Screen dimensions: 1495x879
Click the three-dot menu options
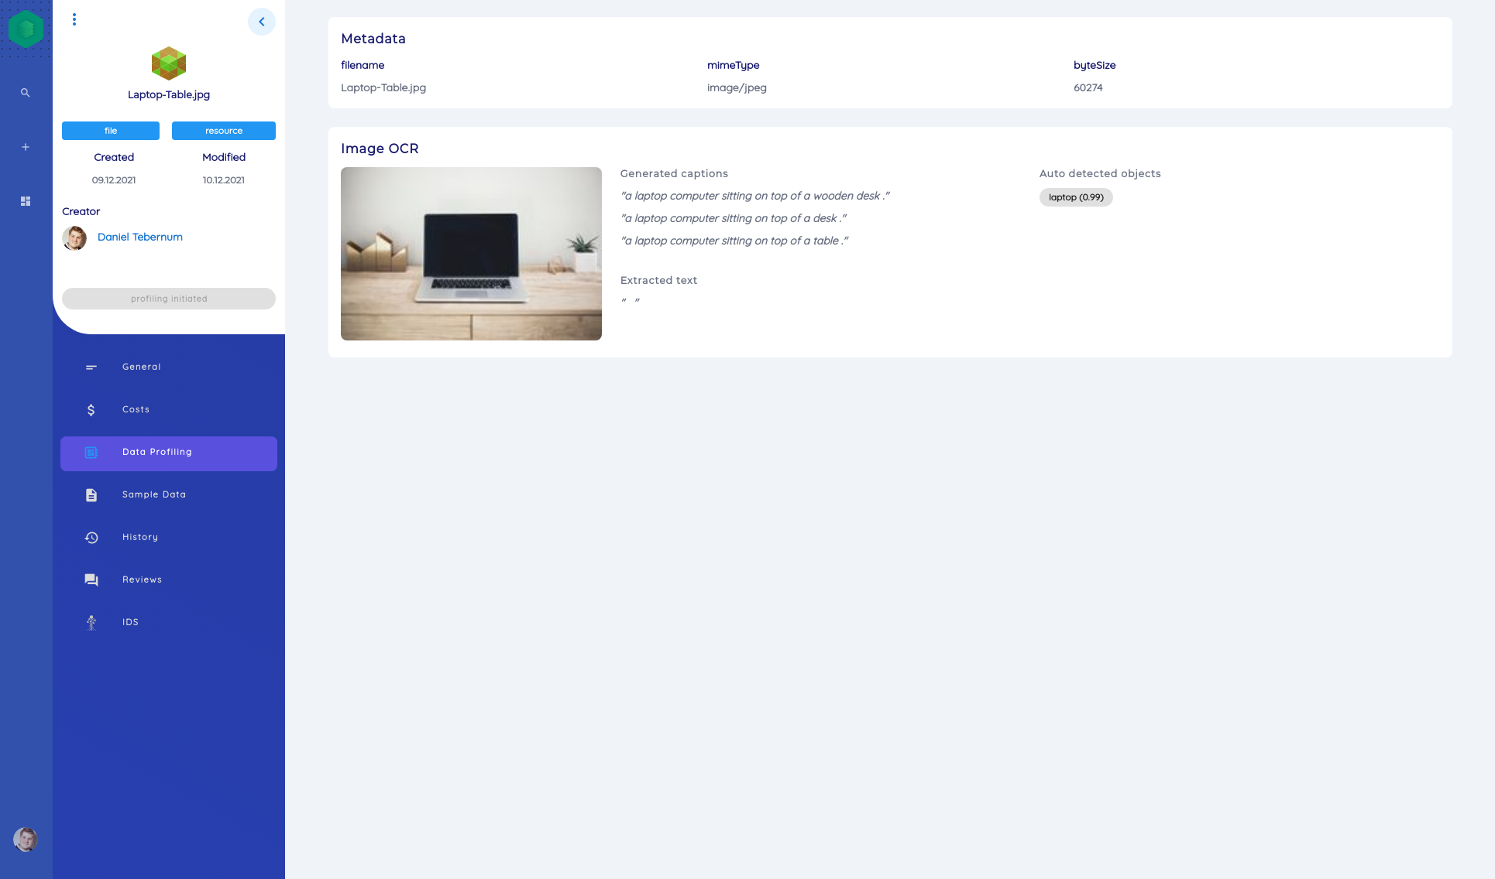click(x=74, y=19)
